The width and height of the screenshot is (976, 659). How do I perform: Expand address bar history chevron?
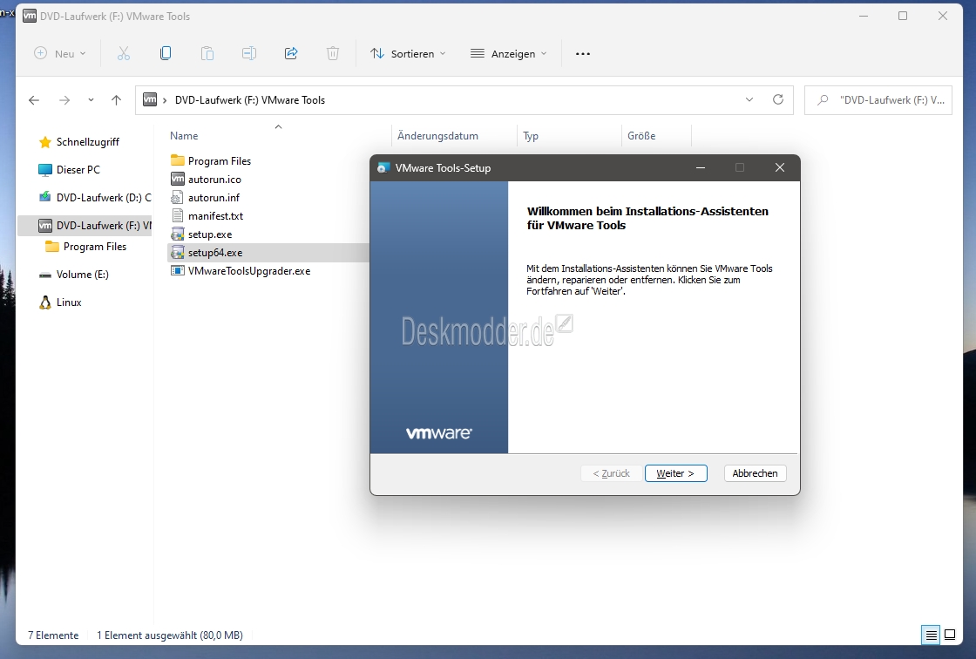coord(749,100)
